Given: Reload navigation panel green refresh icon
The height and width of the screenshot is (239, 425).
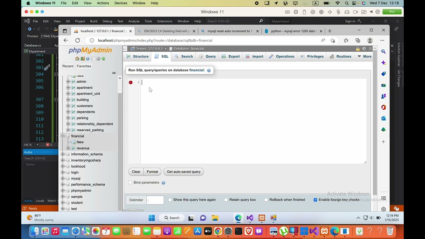Looking at the screenshot, I should (x=103, y=59).
